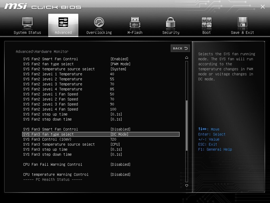Open SYS Fan2 temperature source [System] dropdown
Image resolution: width=270 pixels, height=203 pixels.
click(118, 69)
